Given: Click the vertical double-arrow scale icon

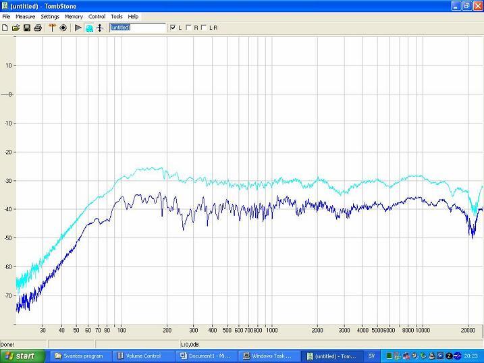Looking at the screenshot, I should pos(100,28).
